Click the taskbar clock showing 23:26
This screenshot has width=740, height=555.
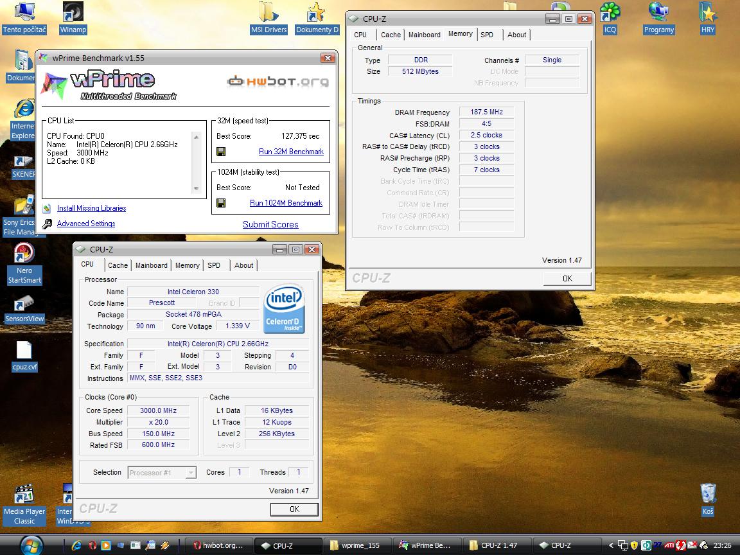click(723, 545)
